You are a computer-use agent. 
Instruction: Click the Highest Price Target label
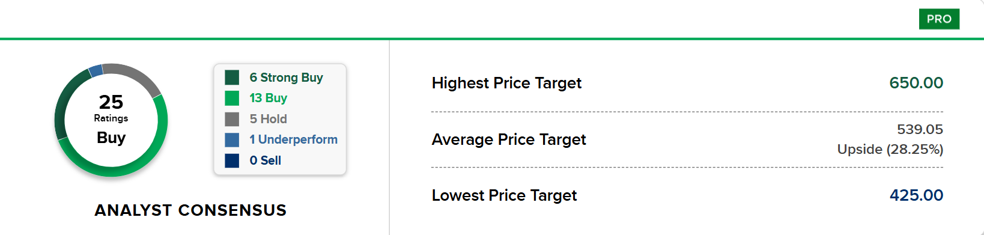506,83
